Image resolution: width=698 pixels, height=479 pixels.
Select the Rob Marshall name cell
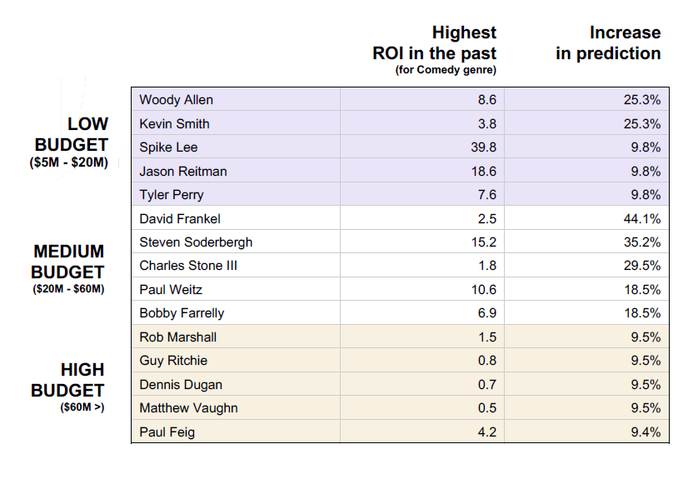(x=177, y=337)
